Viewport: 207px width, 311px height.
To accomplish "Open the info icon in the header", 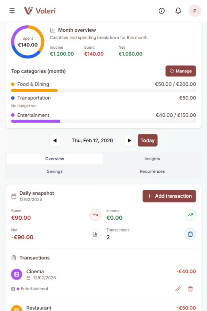I will tap(161, 11).
